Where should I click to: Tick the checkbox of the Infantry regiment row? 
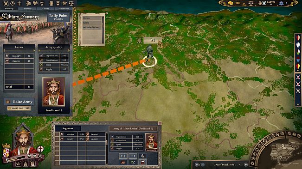pyautogui.click(x=57, y=134)
